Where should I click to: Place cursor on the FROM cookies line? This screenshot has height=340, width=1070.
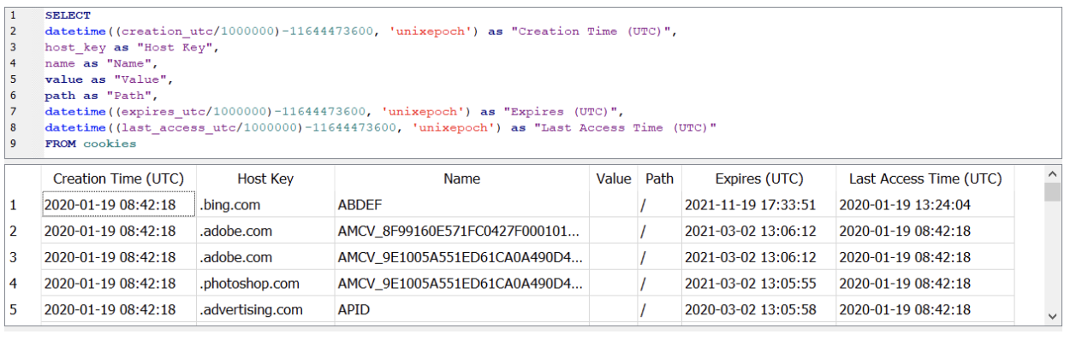click(91, 144)
